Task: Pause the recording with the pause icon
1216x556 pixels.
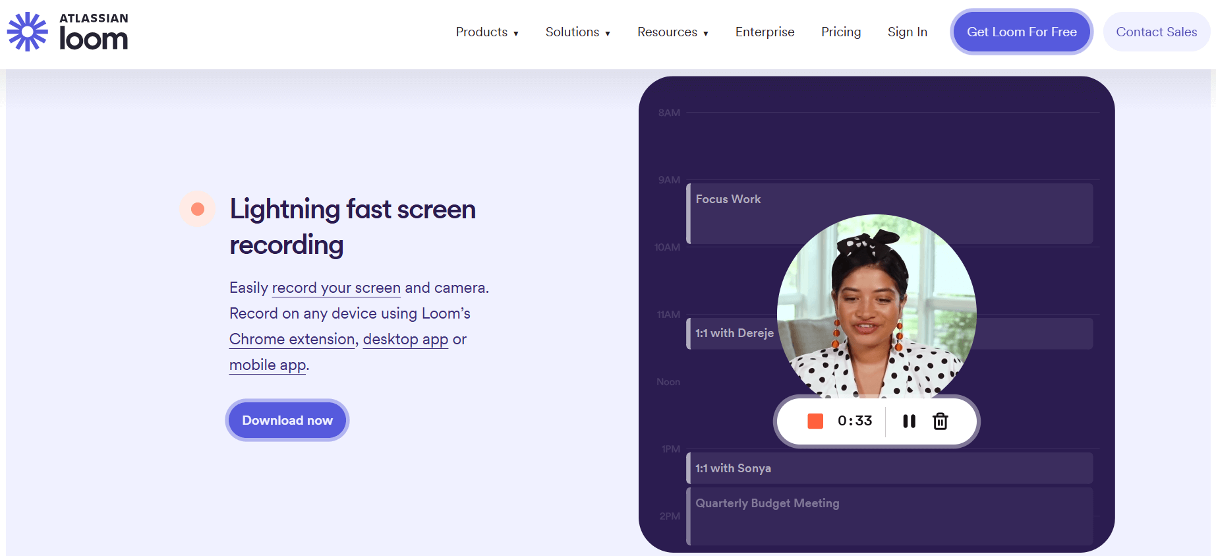Action: 909,421
